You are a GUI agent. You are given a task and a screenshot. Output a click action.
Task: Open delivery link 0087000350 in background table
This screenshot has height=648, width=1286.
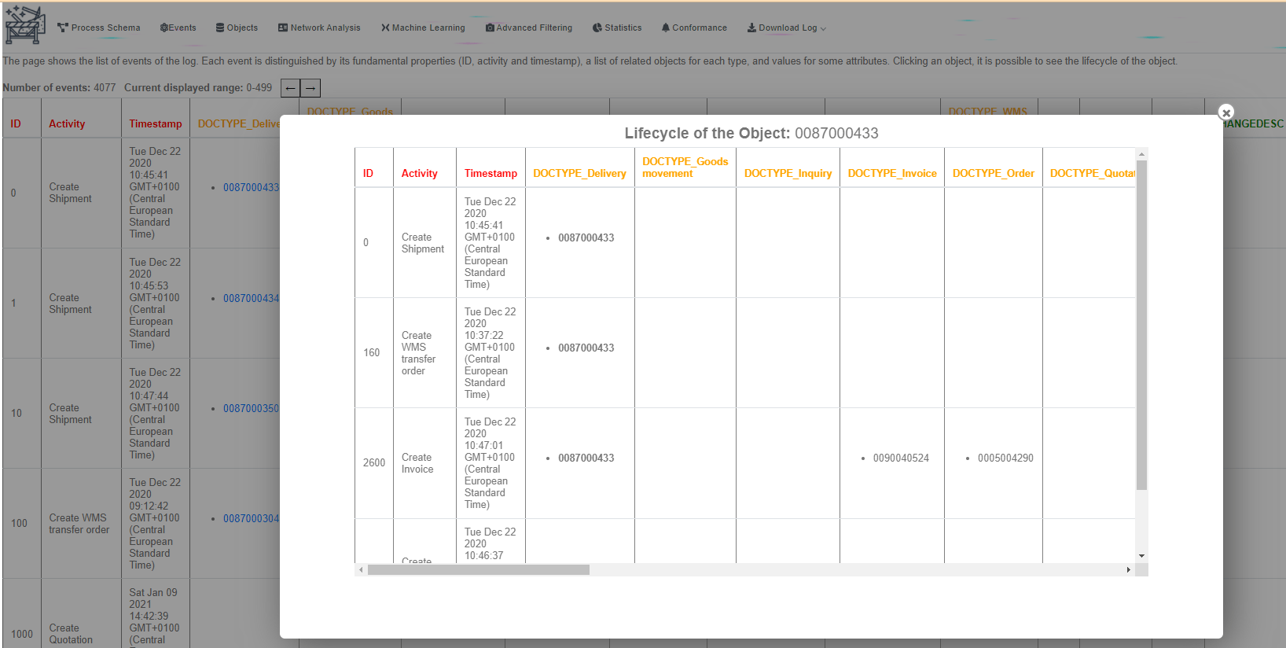[251, 408]
